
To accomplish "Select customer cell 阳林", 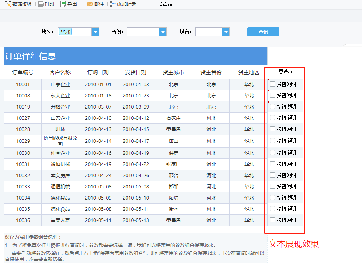I will pyautogui.click(x=60, y=129).
